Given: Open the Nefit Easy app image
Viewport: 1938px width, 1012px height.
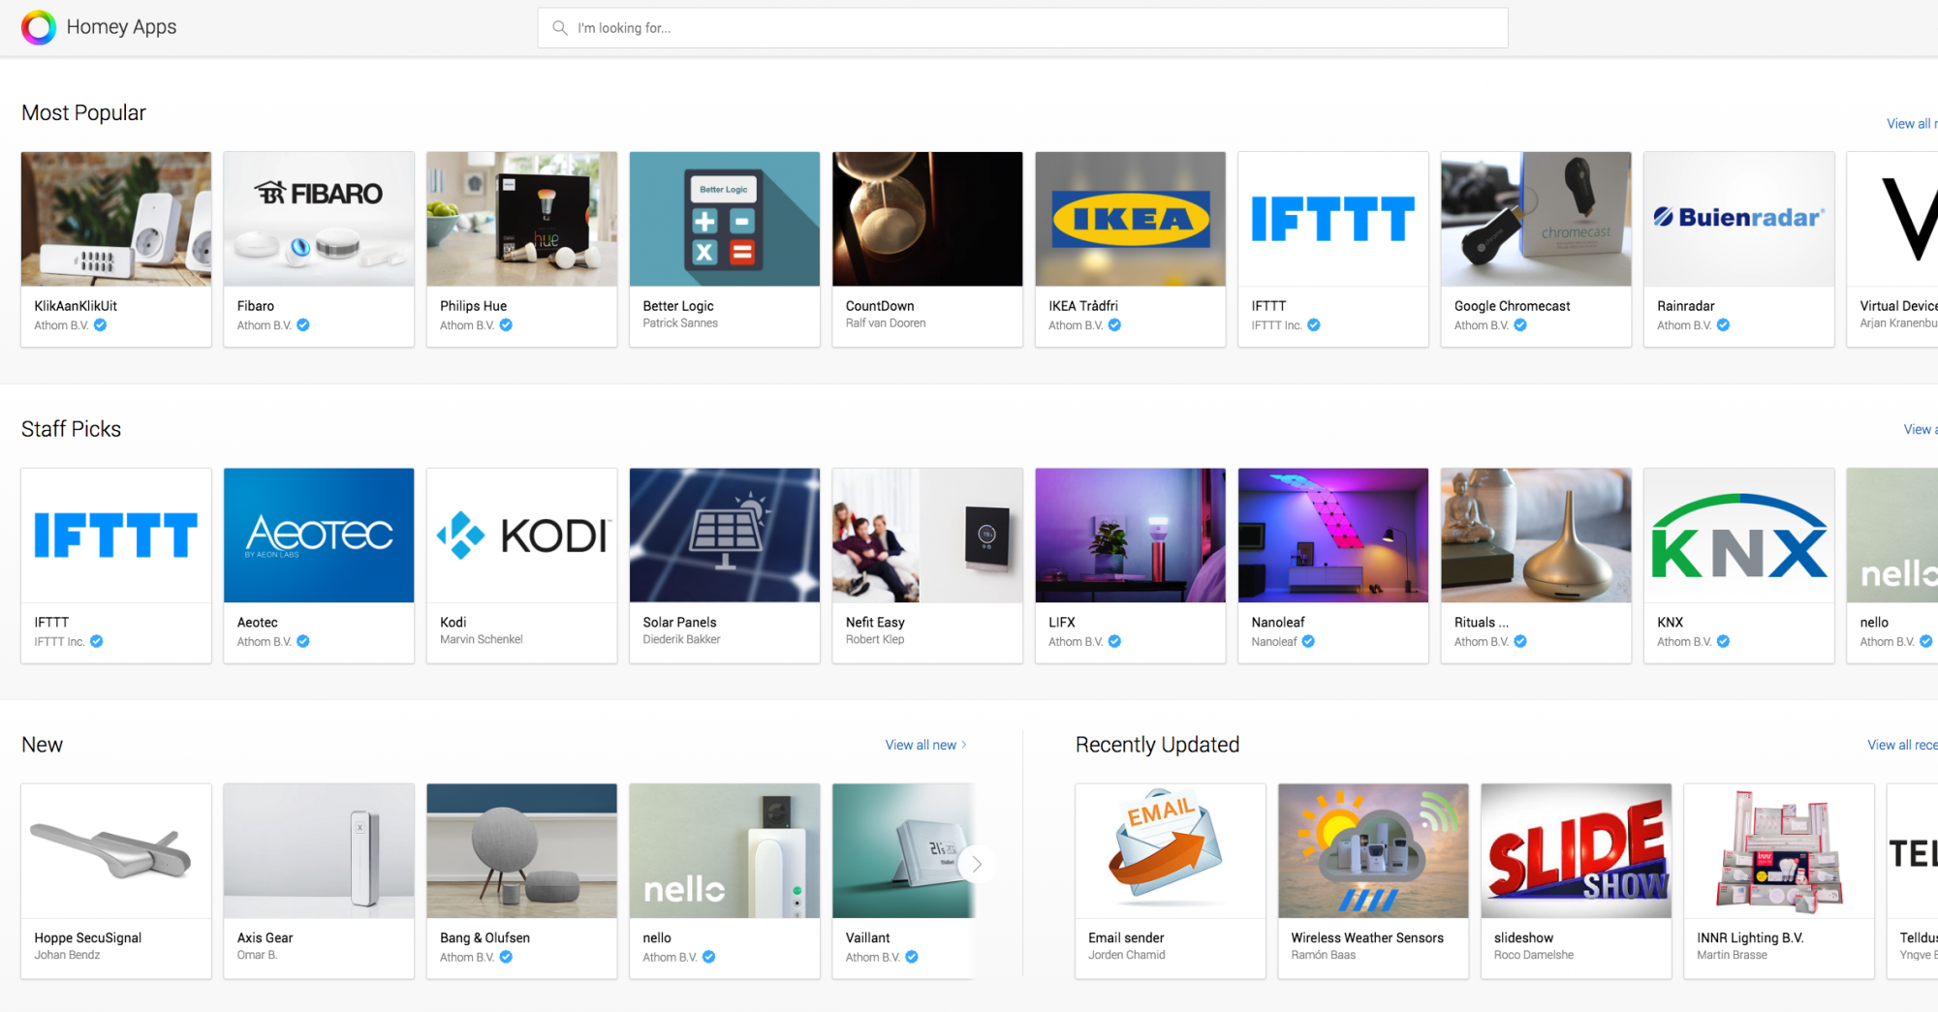Looking at the screenshot, I should coord(927,536).
